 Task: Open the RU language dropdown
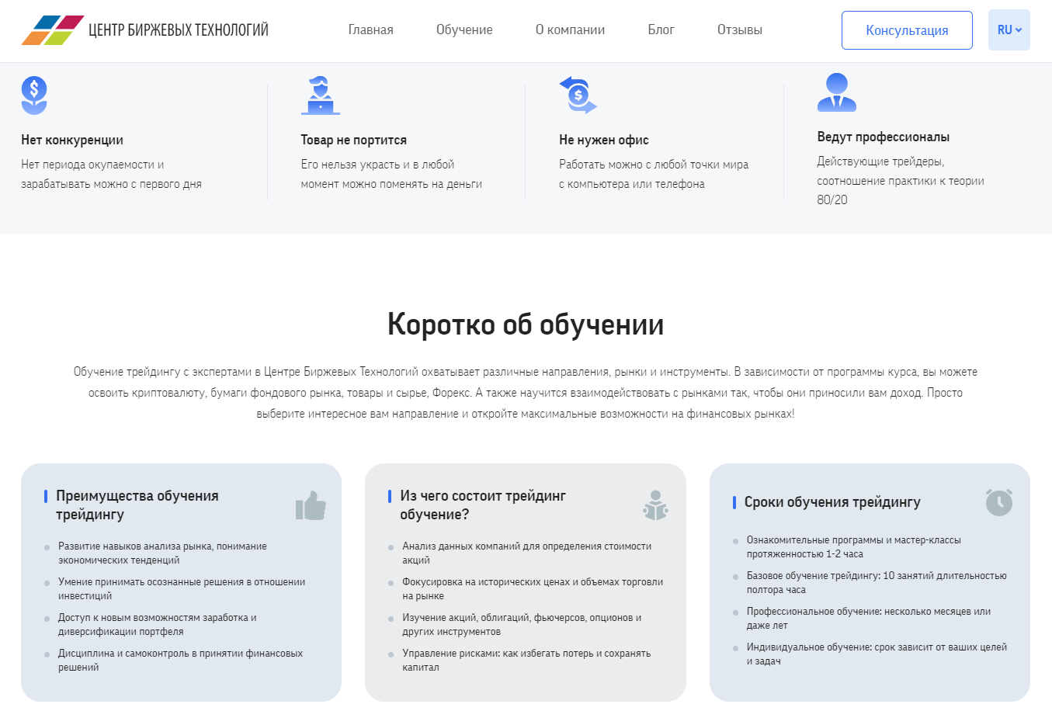tap(1009, 30)
